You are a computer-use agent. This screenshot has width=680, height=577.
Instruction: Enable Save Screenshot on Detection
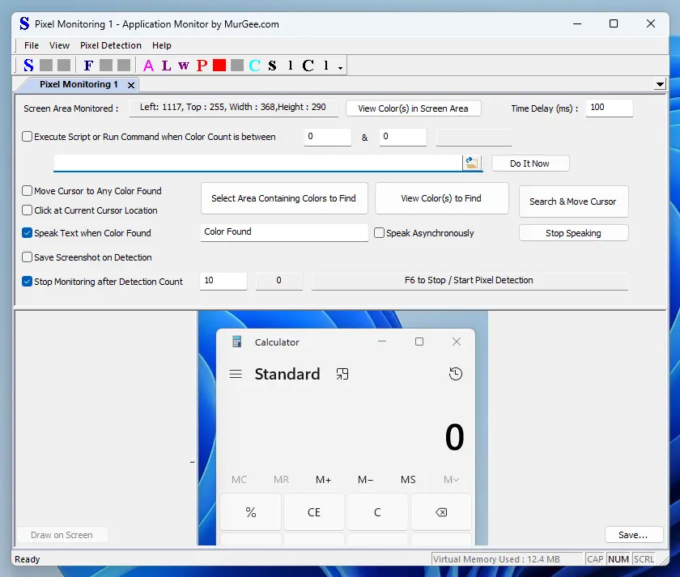point(27,257)
